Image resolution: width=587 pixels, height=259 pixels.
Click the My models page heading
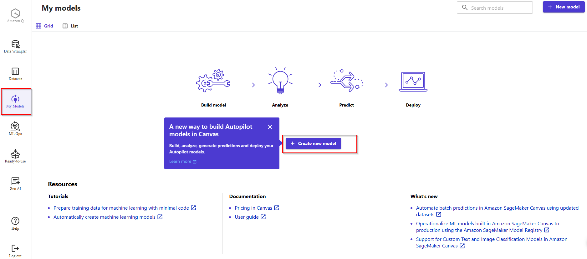(x=61, y=8)
